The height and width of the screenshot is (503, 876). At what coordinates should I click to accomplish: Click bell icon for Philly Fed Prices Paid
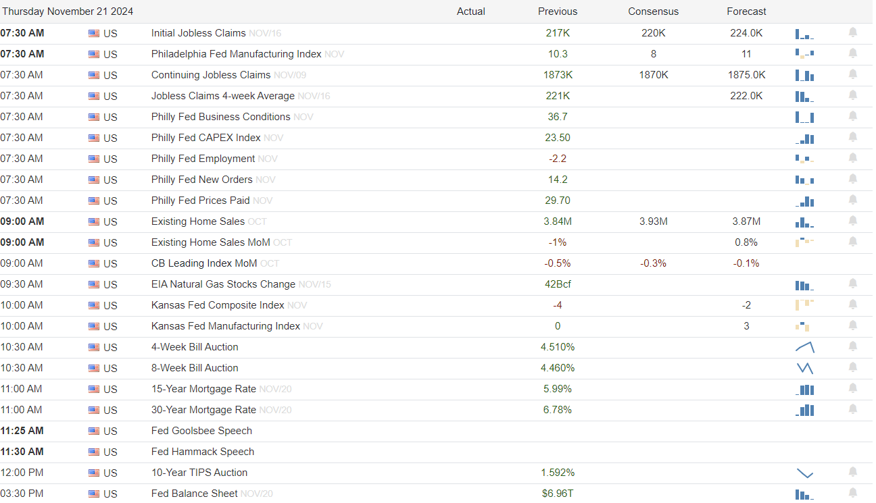coord(853,200)
